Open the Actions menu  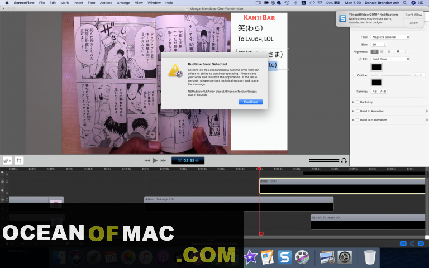[x=106, y=3]
